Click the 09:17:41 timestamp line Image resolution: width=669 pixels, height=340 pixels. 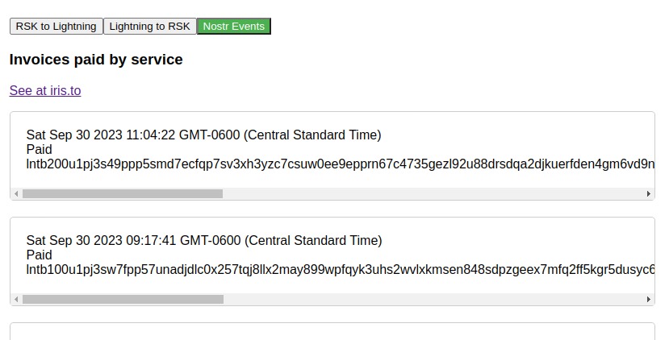[x=204, y=241]
